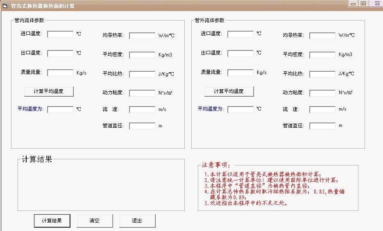This screenshot has width=383, height=231.
Task: Click the blue 平均温度为 label in 管外流体
Action: [211, 109]
